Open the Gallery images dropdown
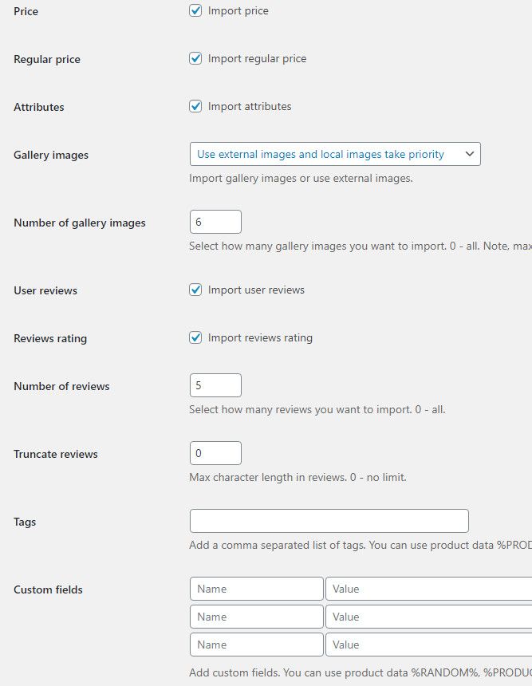This screenshot has width=532, height=686. [x=335, y=154]
